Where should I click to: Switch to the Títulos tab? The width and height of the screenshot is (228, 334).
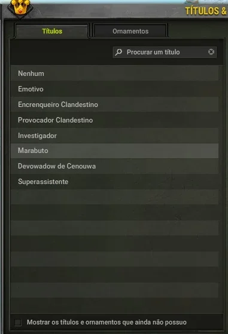coord(52,31)
